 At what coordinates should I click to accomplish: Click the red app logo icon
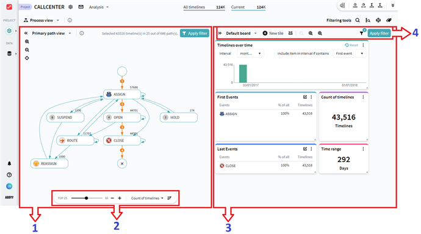[9, 7]
